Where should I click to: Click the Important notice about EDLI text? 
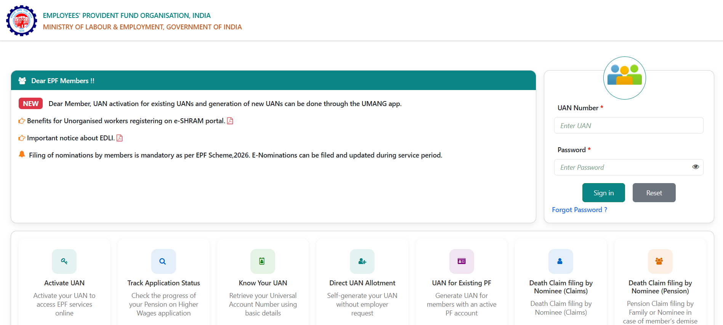point(71,138)
